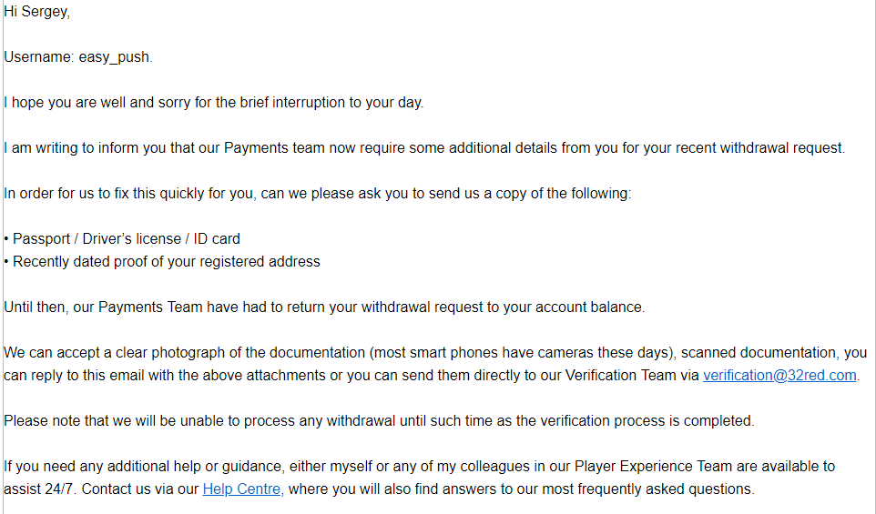Click the 'Until then, our Payments Team' sentence
The width and height of the screenshot is (876, 514).
(324, 307)
